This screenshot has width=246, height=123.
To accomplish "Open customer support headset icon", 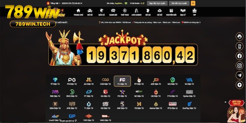I will tap(240, 37).
